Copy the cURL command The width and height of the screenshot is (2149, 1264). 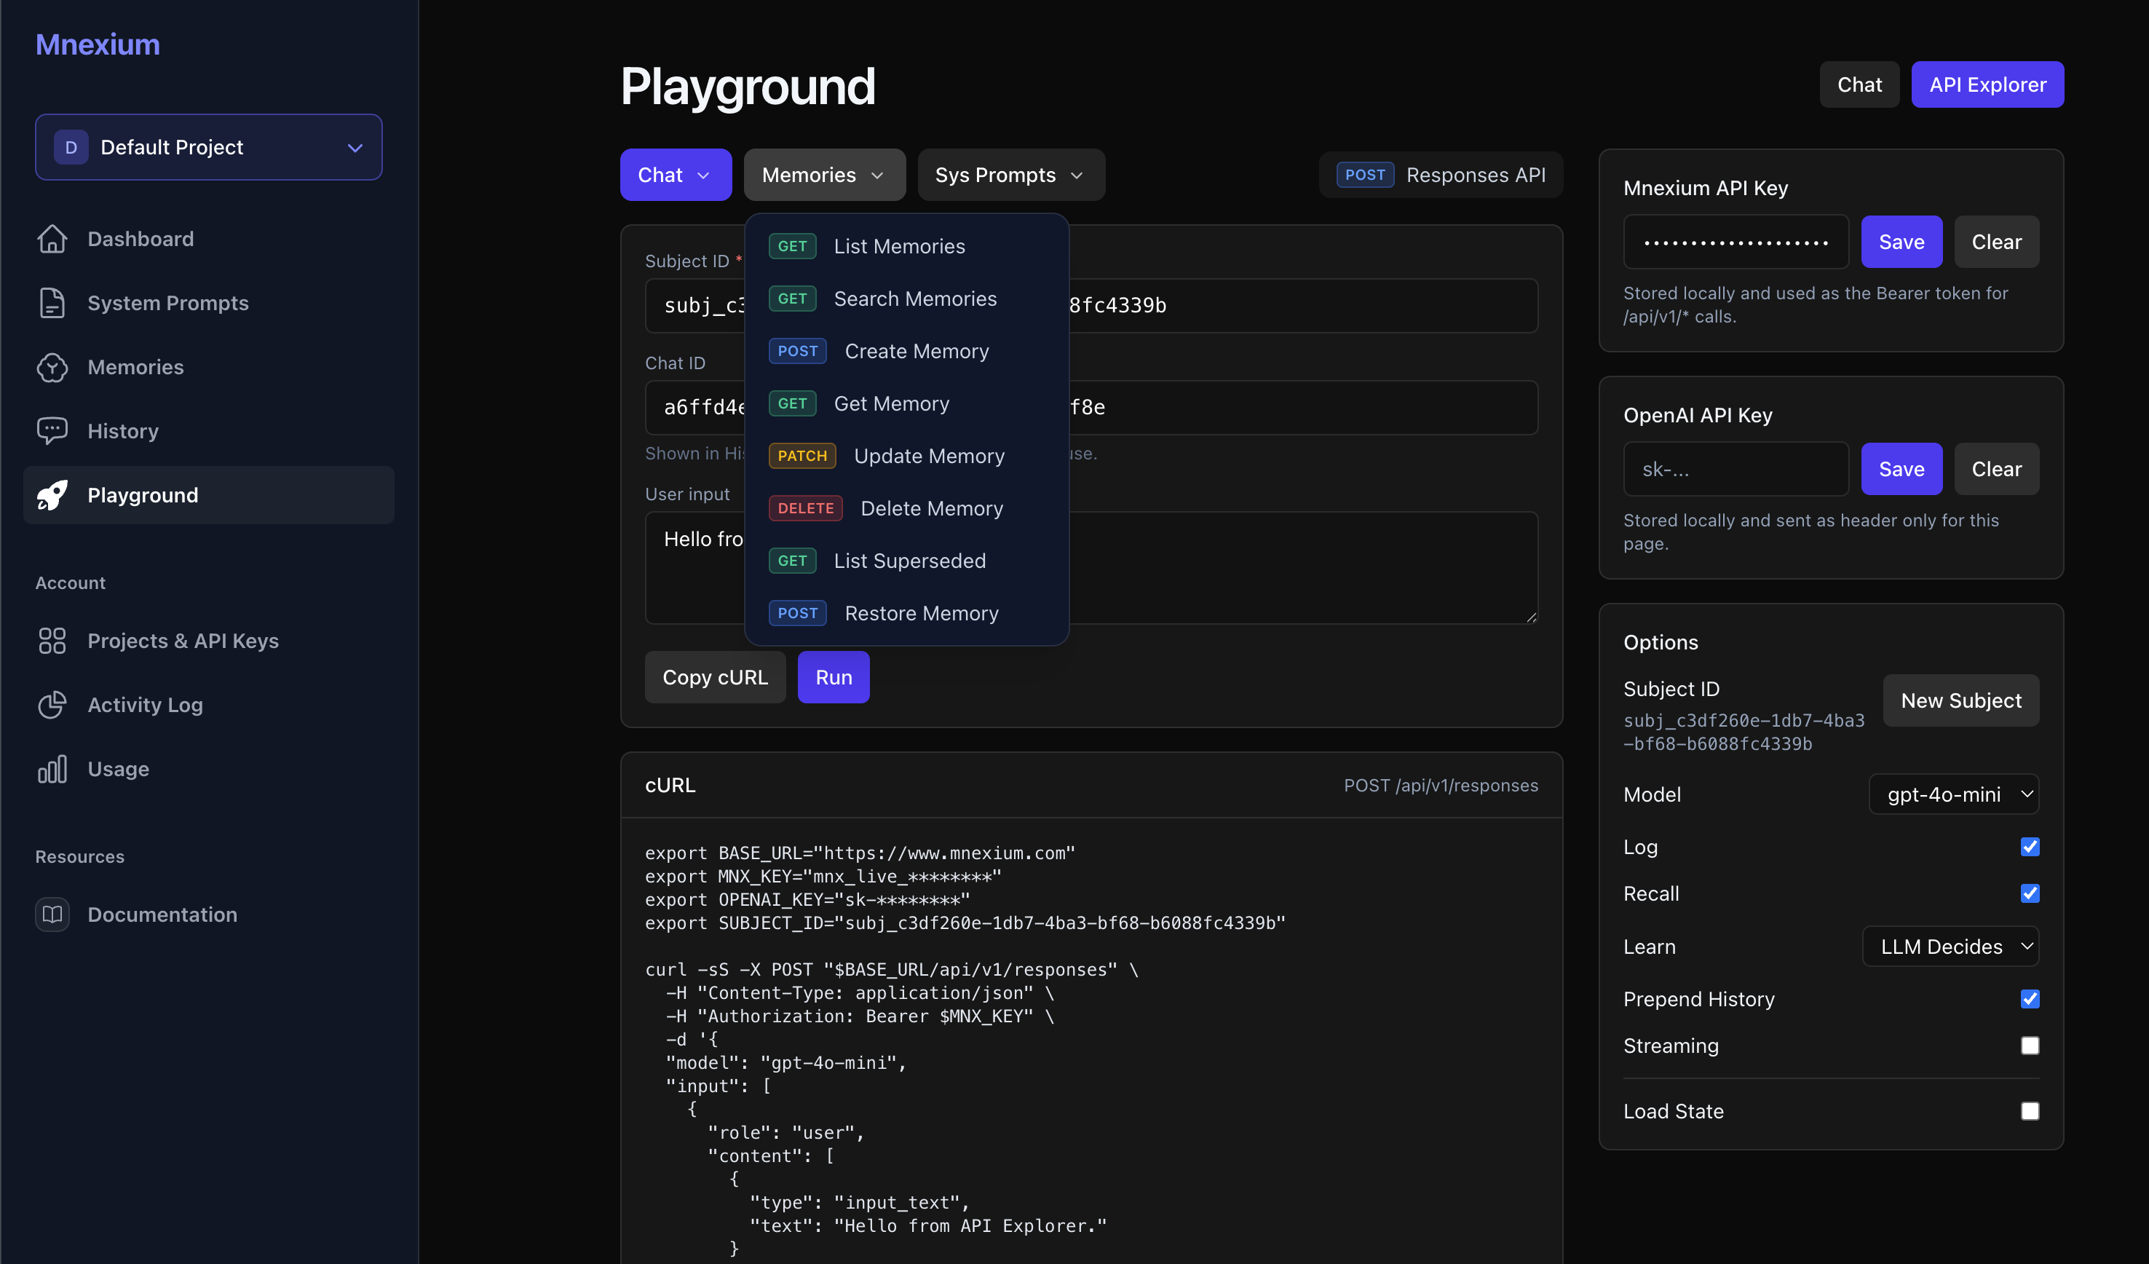pyautogui.click(x=716, y=676)
